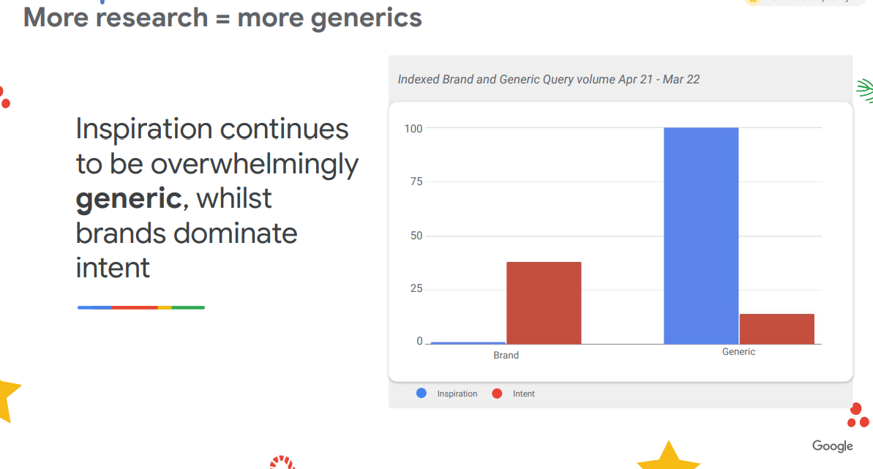Click the Generic axis label

point(739,351)
